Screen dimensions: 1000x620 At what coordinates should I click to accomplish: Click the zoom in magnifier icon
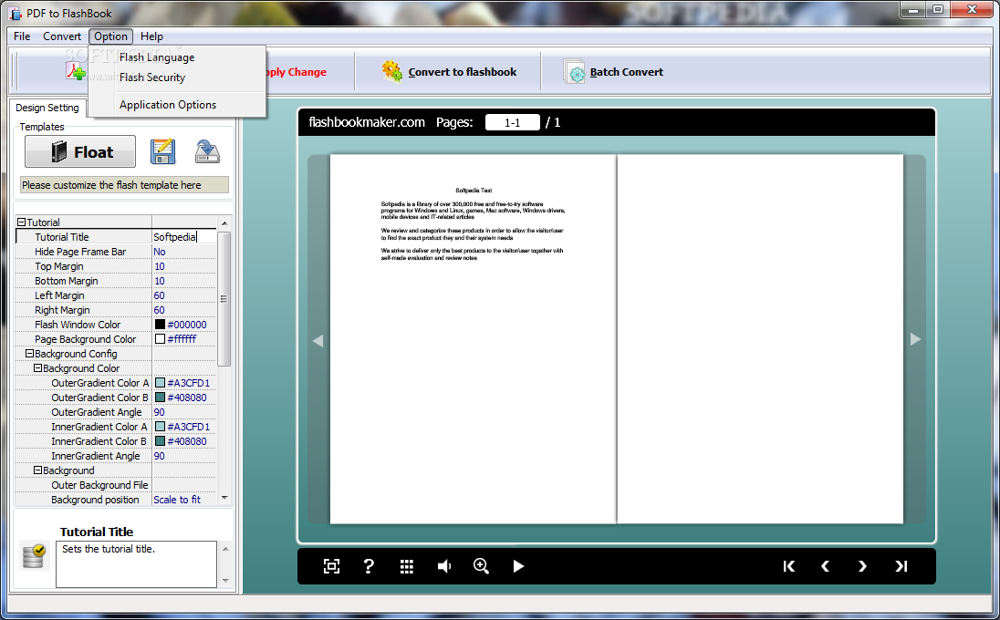pos(481,566)
